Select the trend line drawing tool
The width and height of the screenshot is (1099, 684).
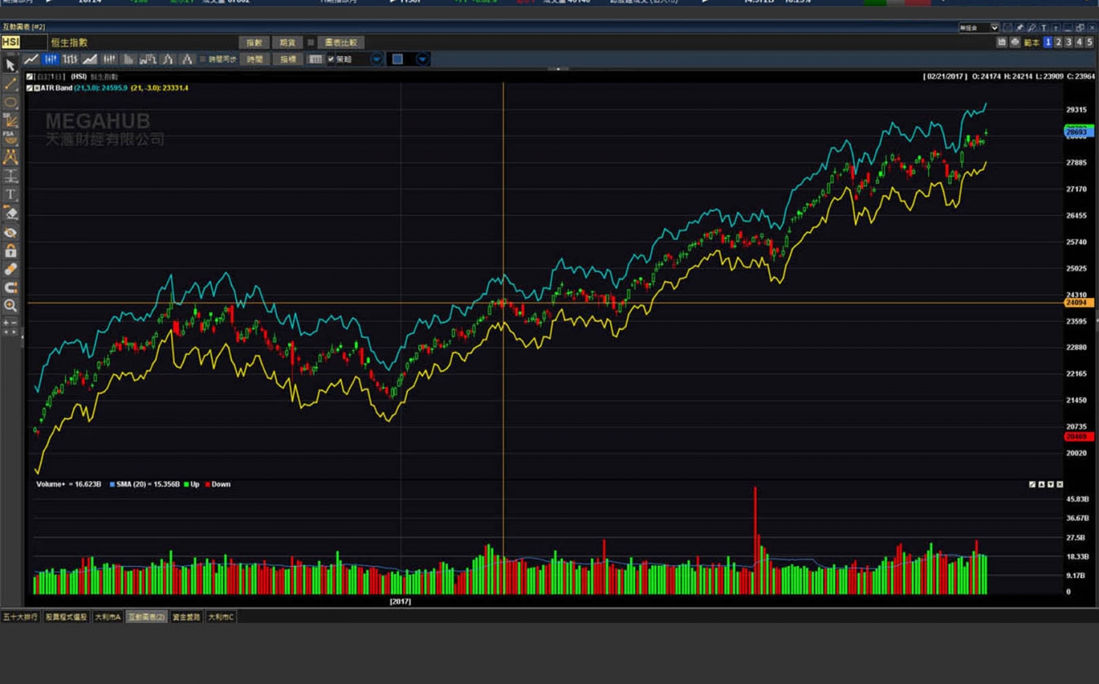coord(11,84)
